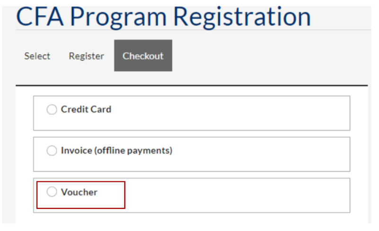Click the Invoice (offline payments) label text

pyautogui.click(x=116, y=151)
